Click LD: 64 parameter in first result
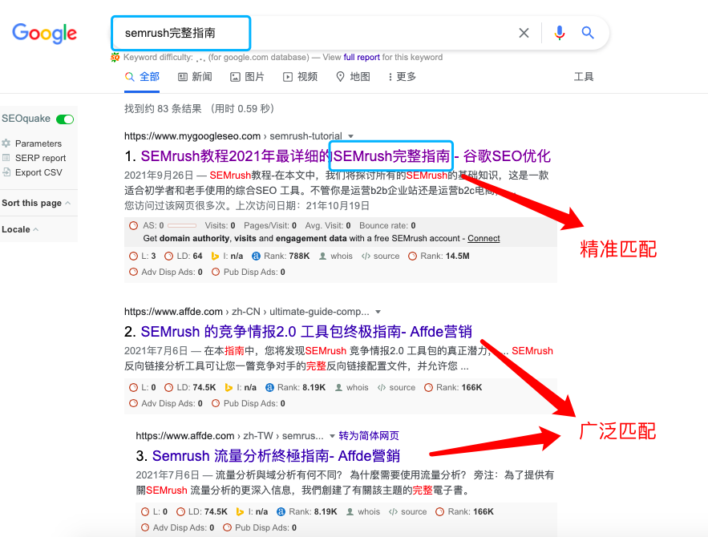The width and height of the screenshot is (708, 537). click(184, 256)
